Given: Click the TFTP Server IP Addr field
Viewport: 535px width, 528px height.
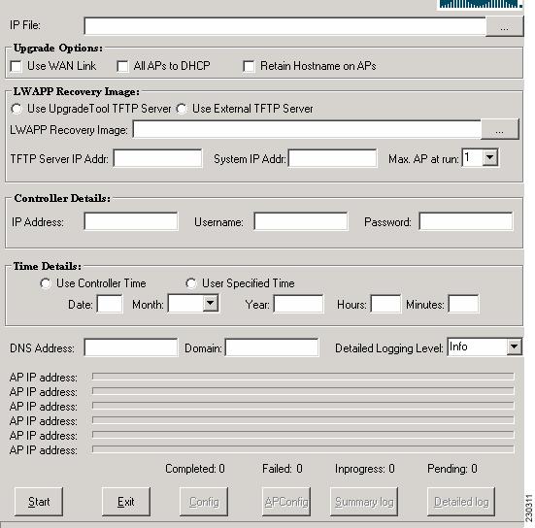Looking at the screenshot, I should coord(157,158).
